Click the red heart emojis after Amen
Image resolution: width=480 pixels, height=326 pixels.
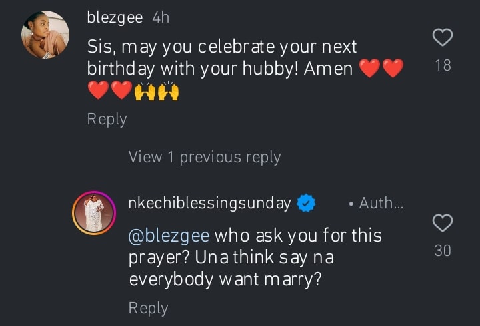[381, 69]
